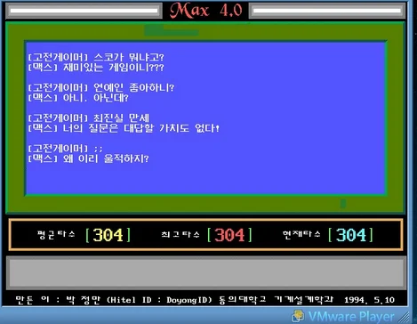This screenshot has height=324, width=417.
Task: Click 'Hitel ID : DoyongID' in footer
Action: (159, 300)
